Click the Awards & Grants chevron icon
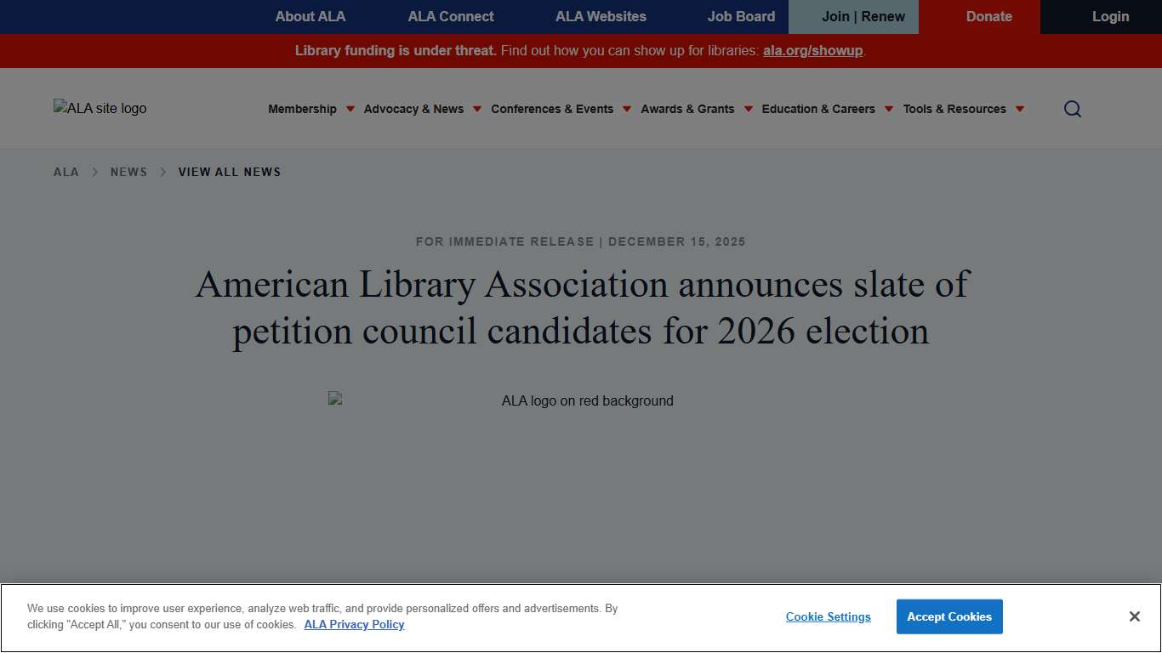 pyautogui.click(x=748, y=109)
